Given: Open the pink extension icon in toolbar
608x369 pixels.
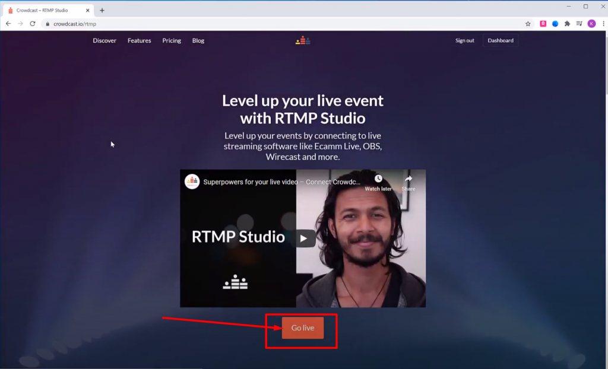Looking at the screenshot, I should [543, 24].
